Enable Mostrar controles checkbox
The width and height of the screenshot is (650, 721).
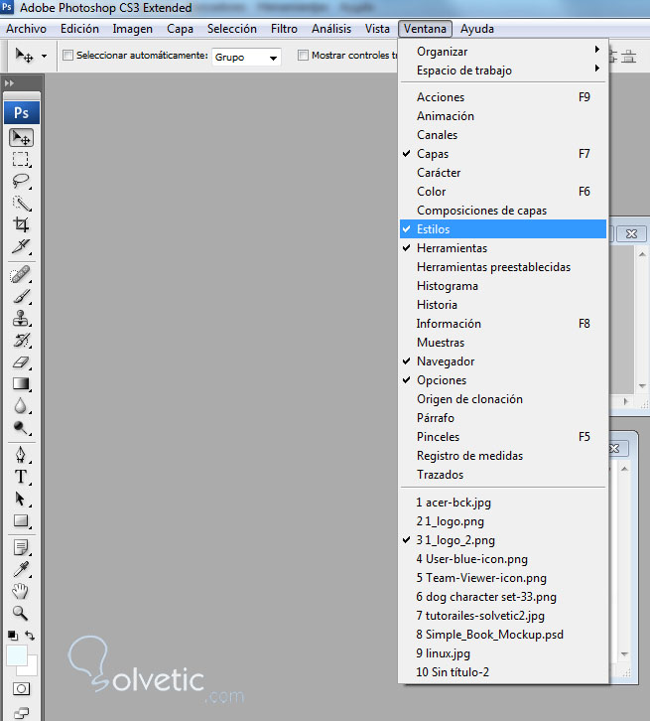coord(303,56)
